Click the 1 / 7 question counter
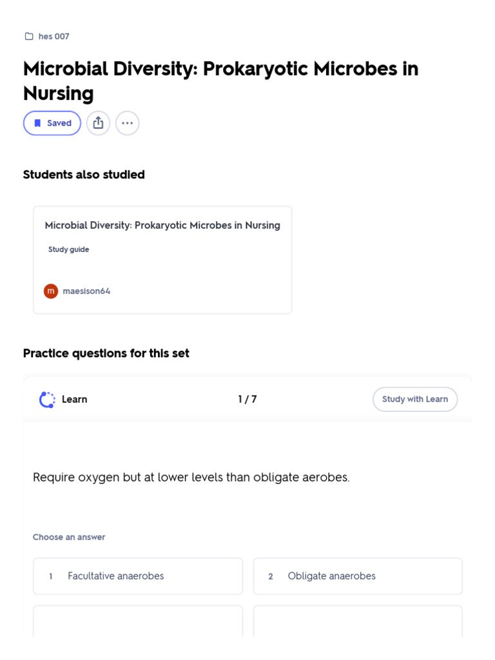 (x=247, y=399)
